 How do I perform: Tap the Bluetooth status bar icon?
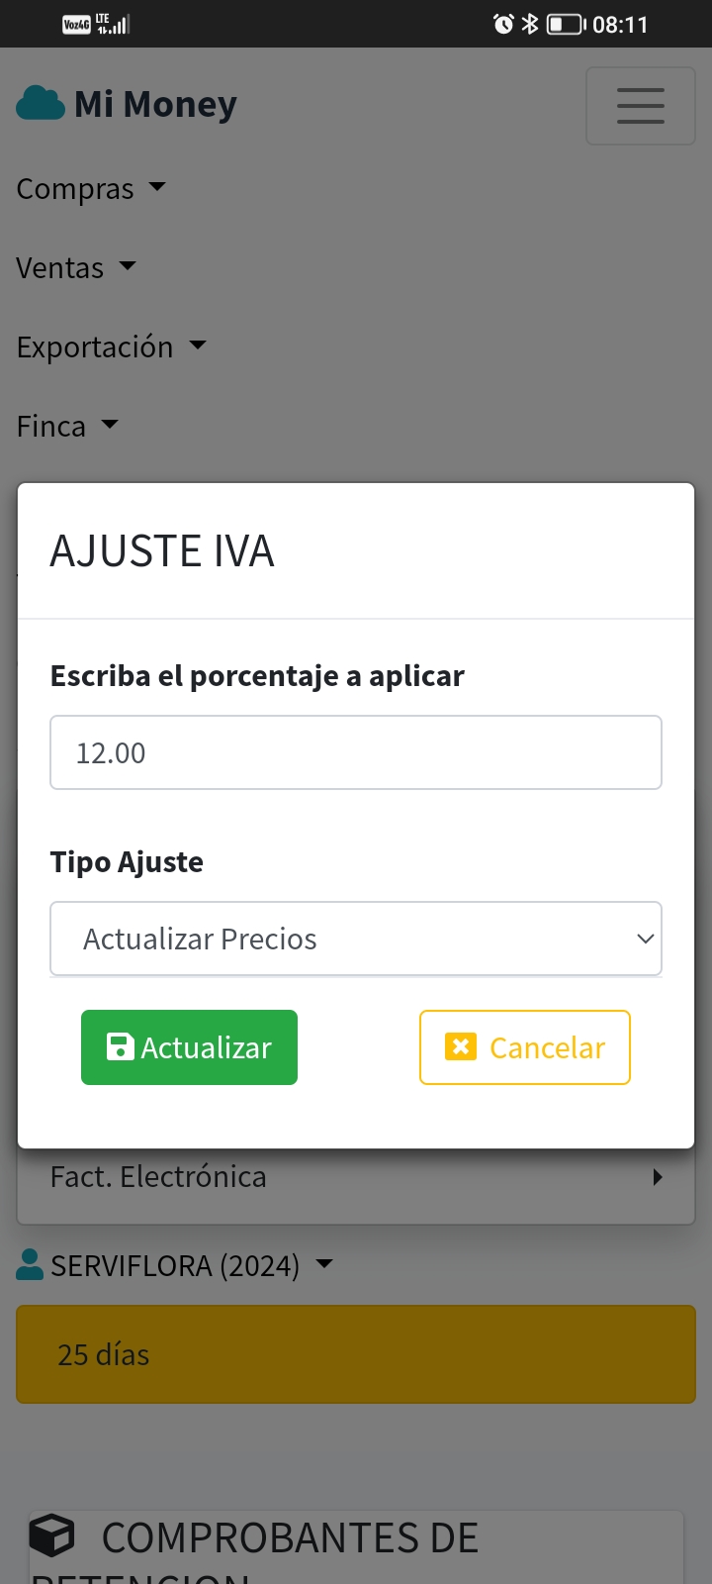tap(530, 24)
